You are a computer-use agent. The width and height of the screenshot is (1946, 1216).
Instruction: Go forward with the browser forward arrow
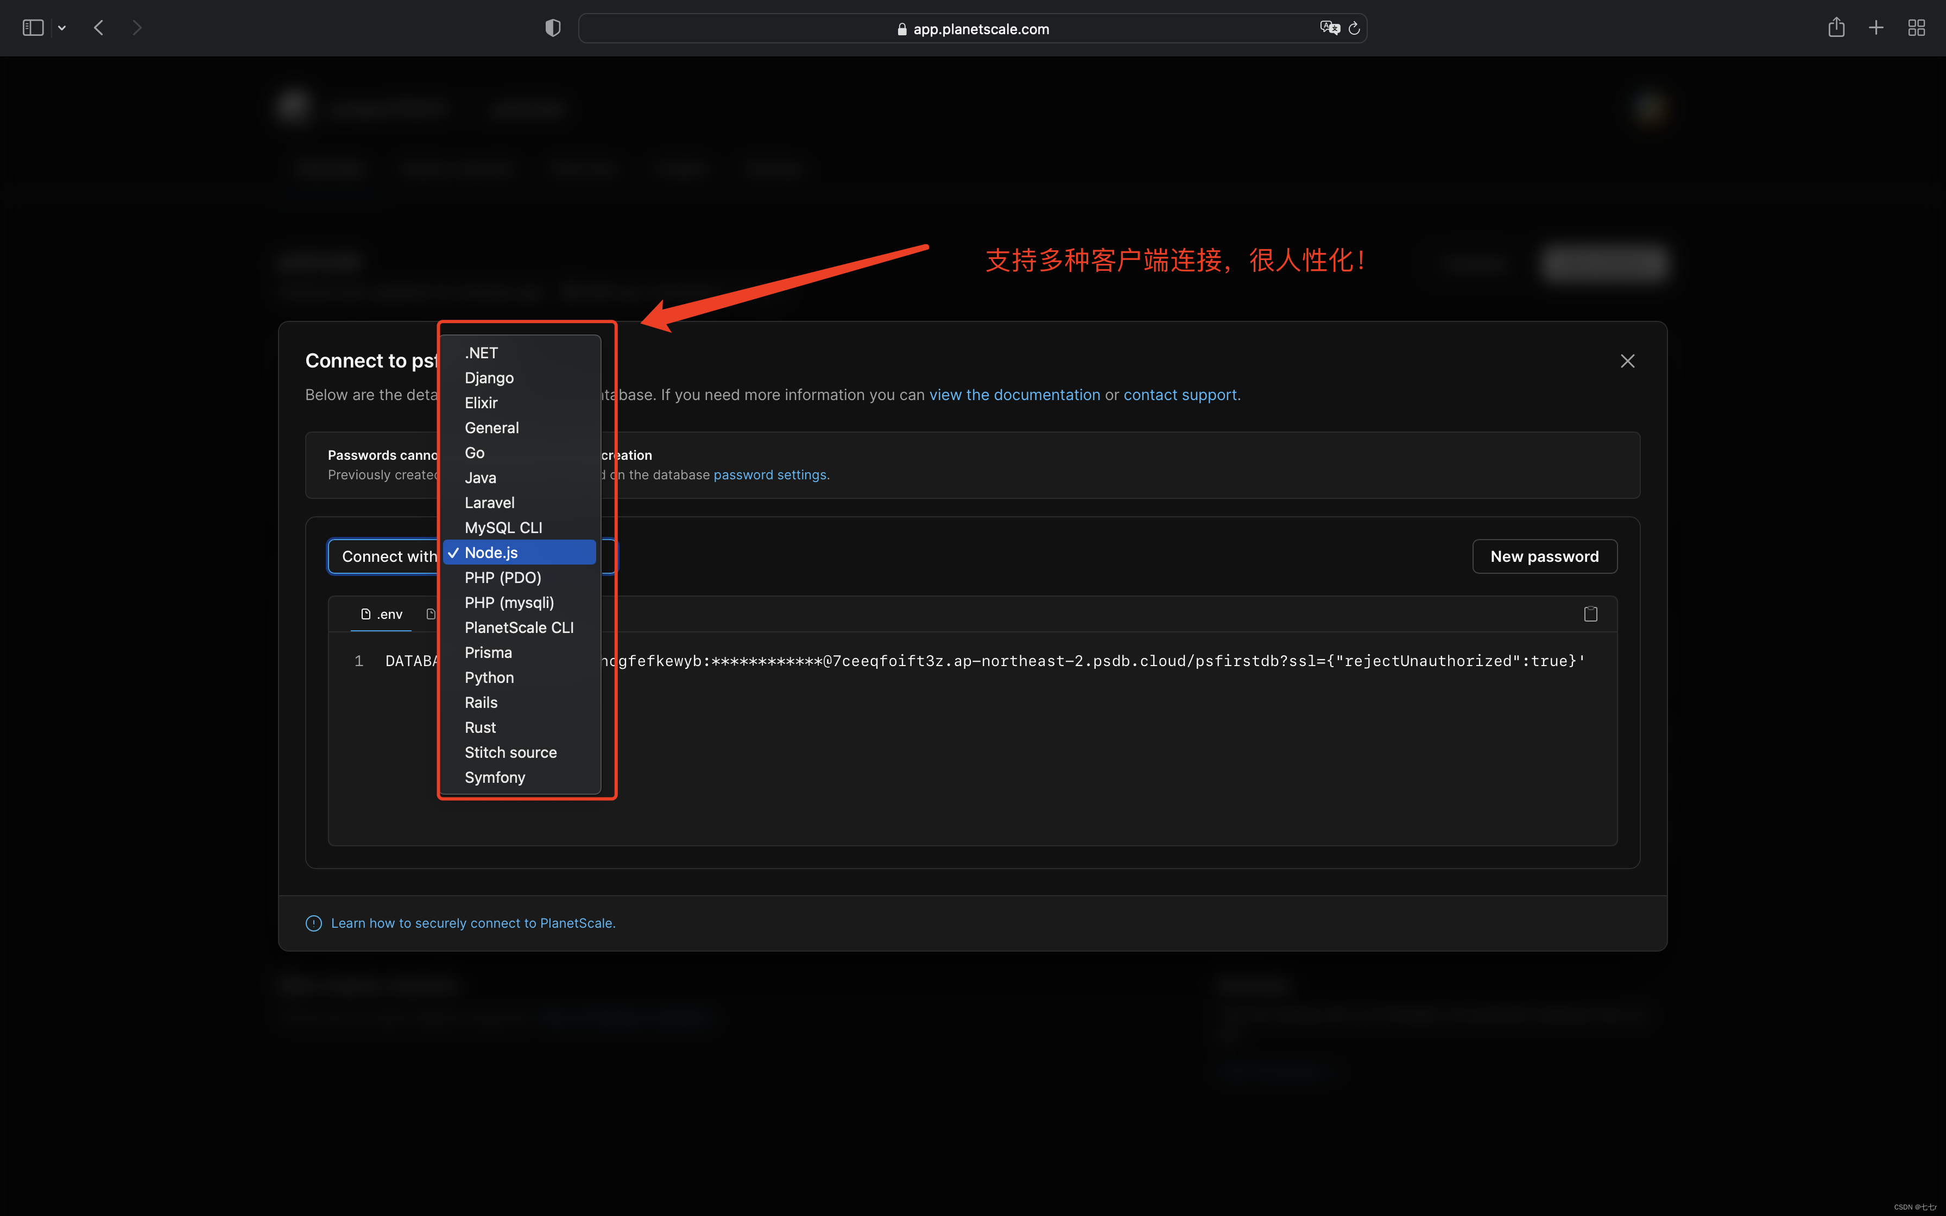pyautogui.click(x=137, y=28)
